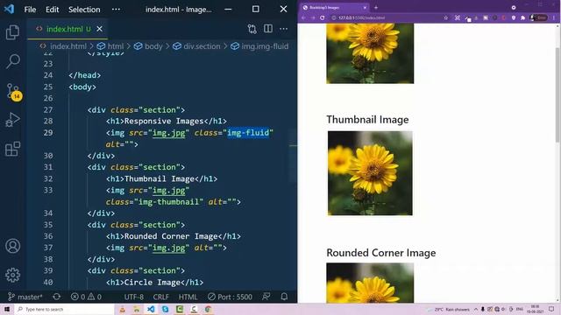The width and height of the screenshot is (561, 315).
Task: Click the Chrome icon in taskbar
Action: (208, 309)
